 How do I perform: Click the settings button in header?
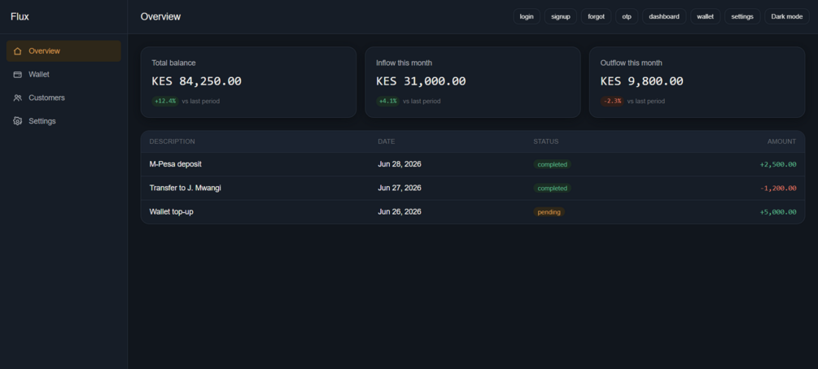click(742, 17)
